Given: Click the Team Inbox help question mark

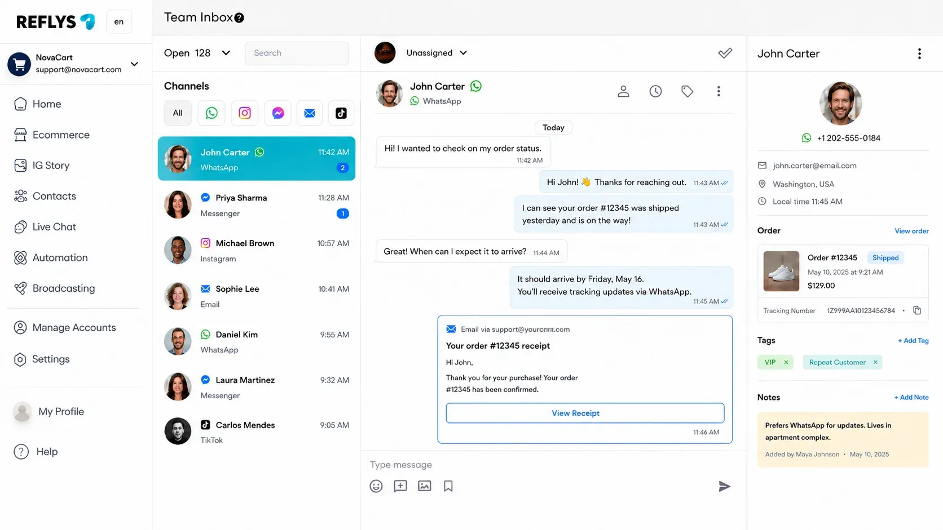Looking at the screenshot, I should [239, 18].
